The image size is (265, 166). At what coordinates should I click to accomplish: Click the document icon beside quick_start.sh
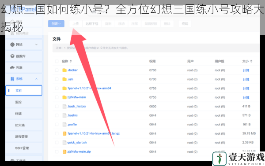(64, 143)
